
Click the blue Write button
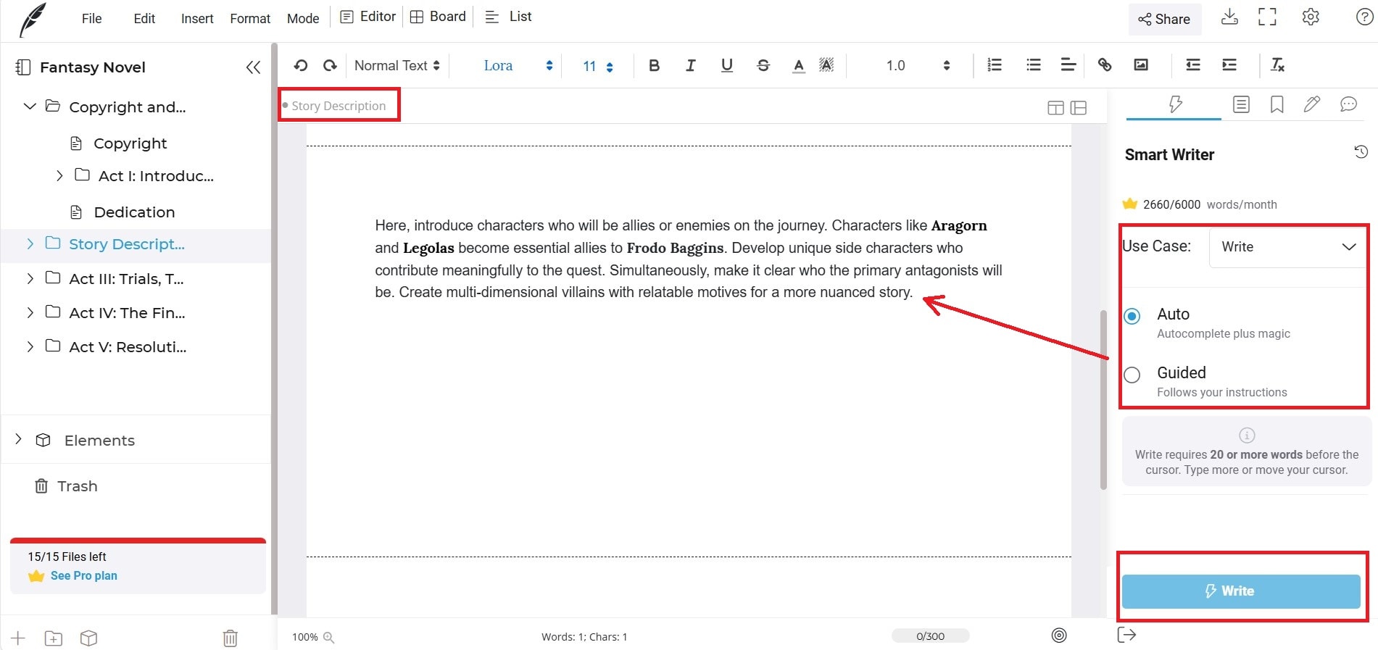click(x=1241, y=591)
